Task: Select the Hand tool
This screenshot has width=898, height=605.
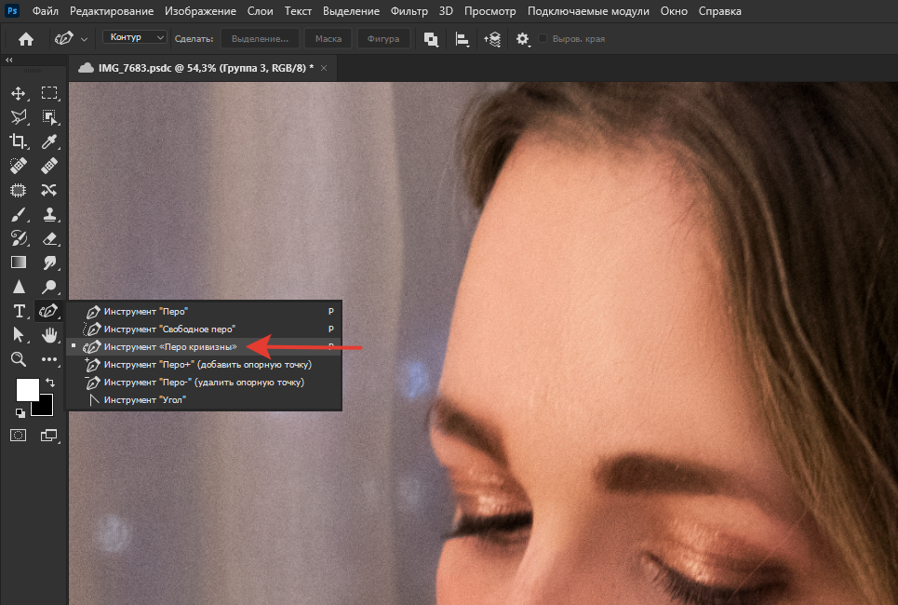Action: tap(49, 334)
